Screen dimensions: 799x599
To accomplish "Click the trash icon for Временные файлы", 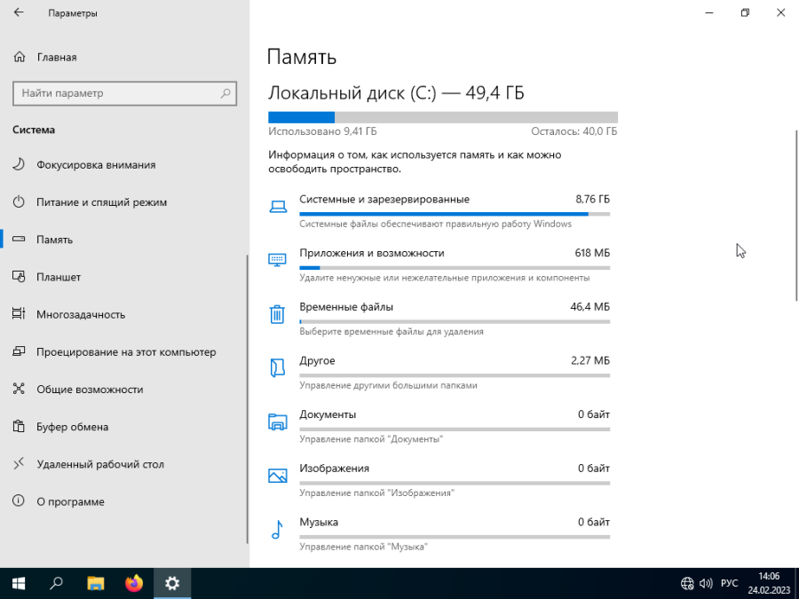I will pos(277,314).
